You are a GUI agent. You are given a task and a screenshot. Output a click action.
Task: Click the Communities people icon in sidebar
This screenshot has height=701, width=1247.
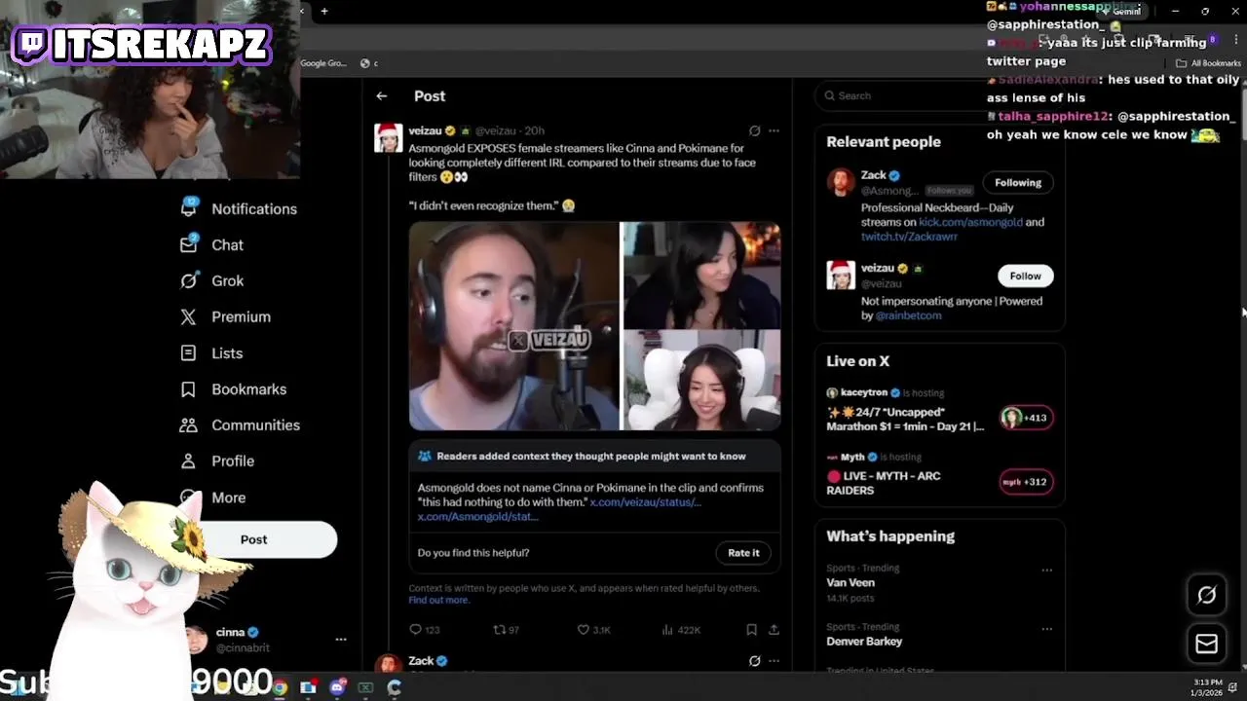tap(188, 424)
